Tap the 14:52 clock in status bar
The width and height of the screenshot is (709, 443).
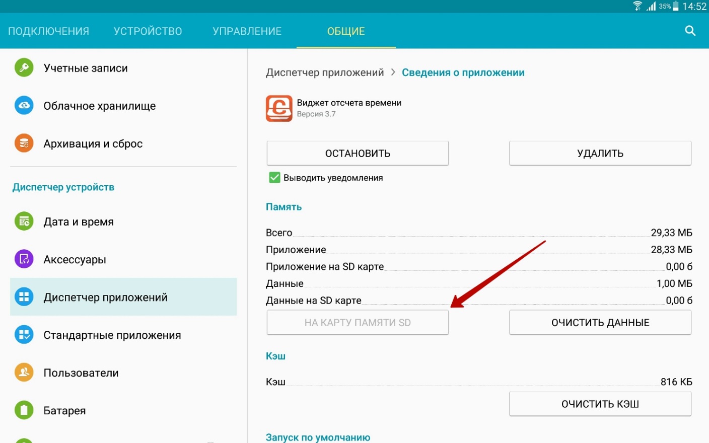(x=694, y=7)
